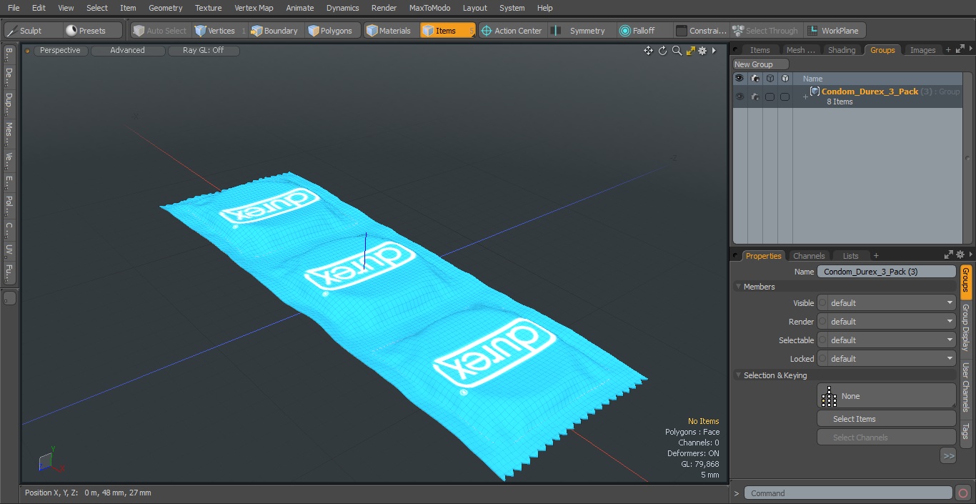Image resolution: width=976 pixels, height=504 pixels.
Task: Toggle render camera for Condom_Durex_3_Pack group
Action: point(755,97)
